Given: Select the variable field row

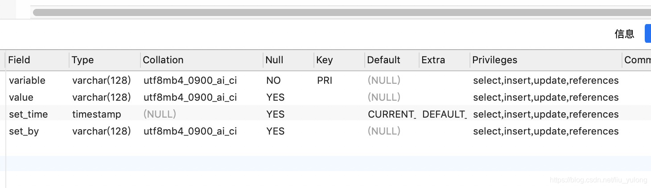Looking at the screenshot, I should pyautogui.click(x=27, y=81).
